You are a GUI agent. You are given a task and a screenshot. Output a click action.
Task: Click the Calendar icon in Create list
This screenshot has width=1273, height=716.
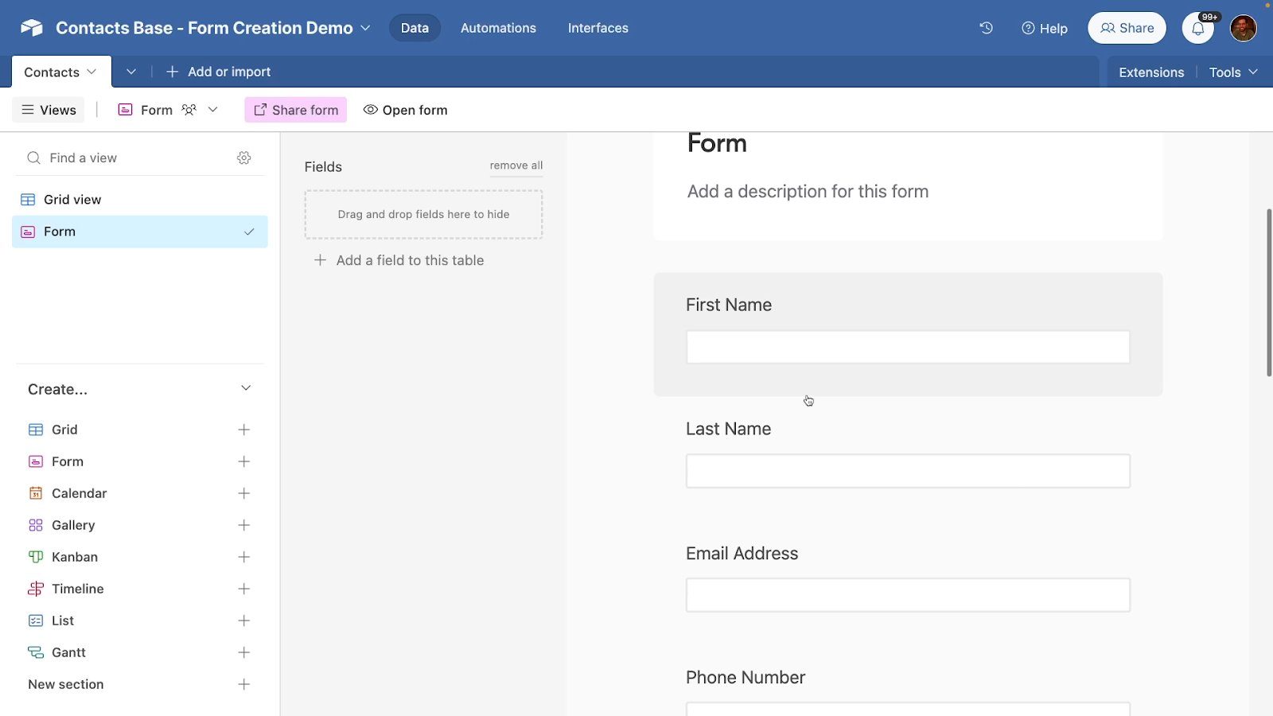coord(36,493)
